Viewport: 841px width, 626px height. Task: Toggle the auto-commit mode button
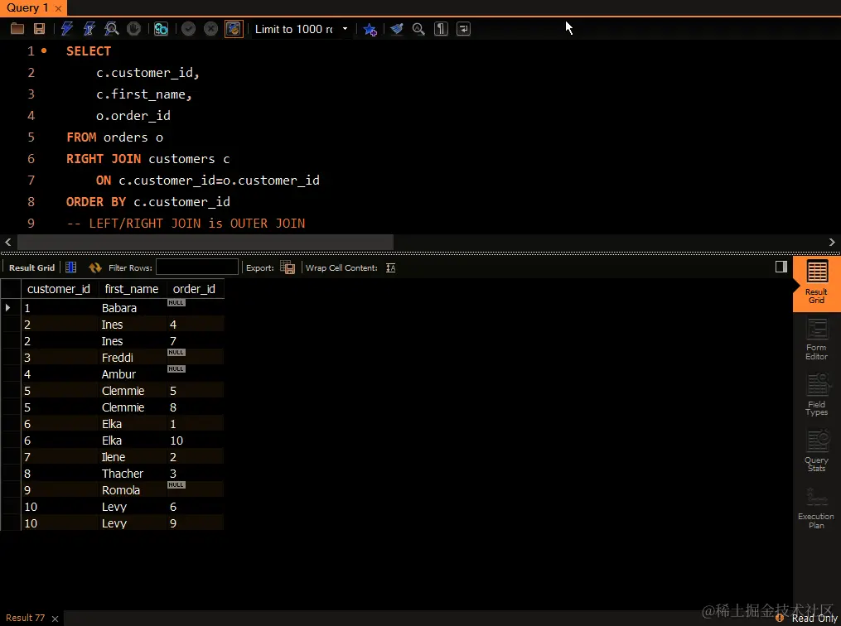[234, 29]
